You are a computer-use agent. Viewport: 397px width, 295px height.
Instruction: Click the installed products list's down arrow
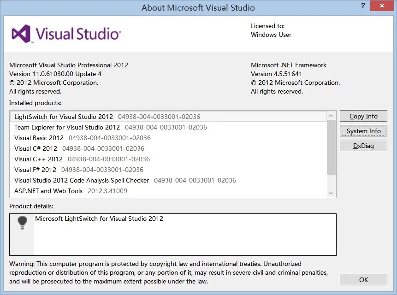point(331,193)
